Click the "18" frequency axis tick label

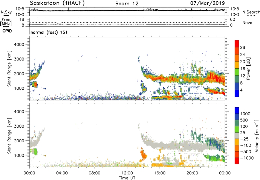[22, 19]
